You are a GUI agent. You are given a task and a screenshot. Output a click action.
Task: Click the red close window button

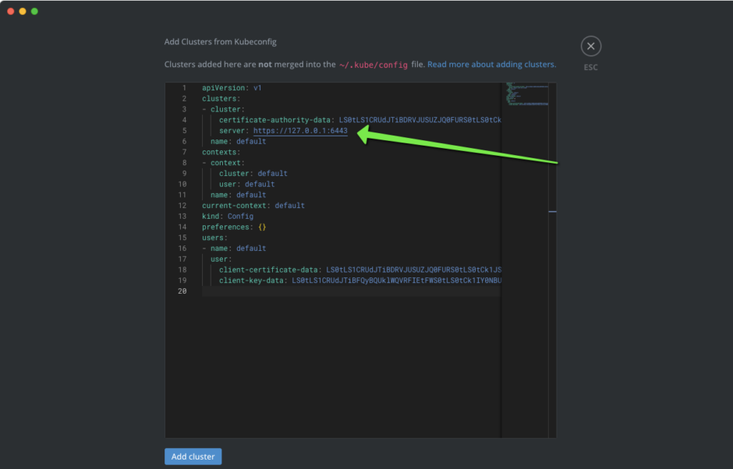click(x=11, y=11)
